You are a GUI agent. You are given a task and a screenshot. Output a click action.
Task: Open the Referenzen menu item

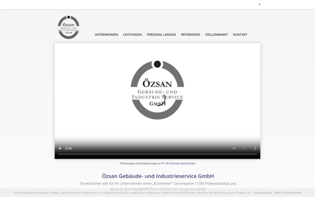[x=191, y=35]
